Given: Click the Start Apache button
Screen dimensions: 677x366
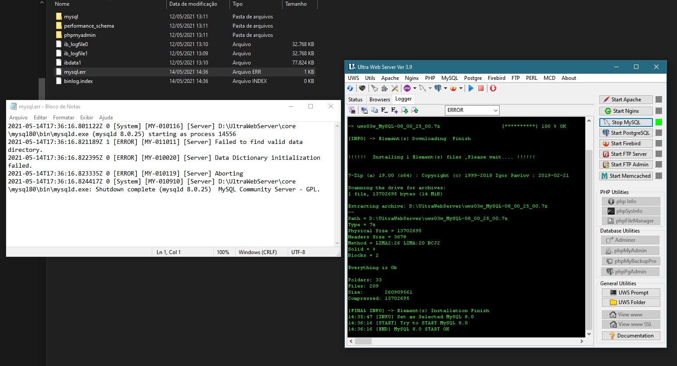Looking at the screenshot, I should click(626, 100).
